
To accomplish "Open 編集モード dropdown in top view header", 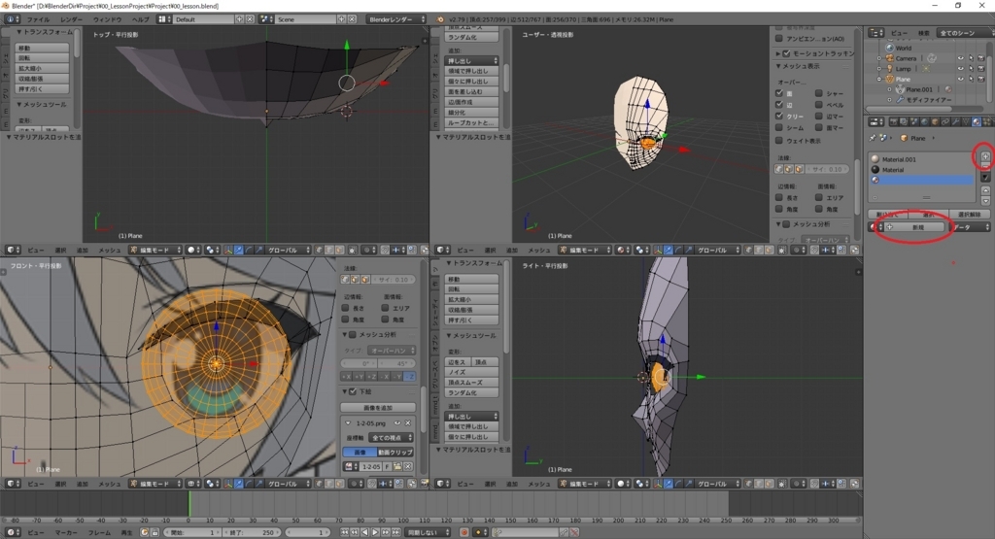I will [155, 250].
